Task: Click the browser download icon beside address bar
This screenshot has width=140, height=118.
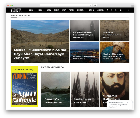Action: pyautogui.click(x=95, y=6)
